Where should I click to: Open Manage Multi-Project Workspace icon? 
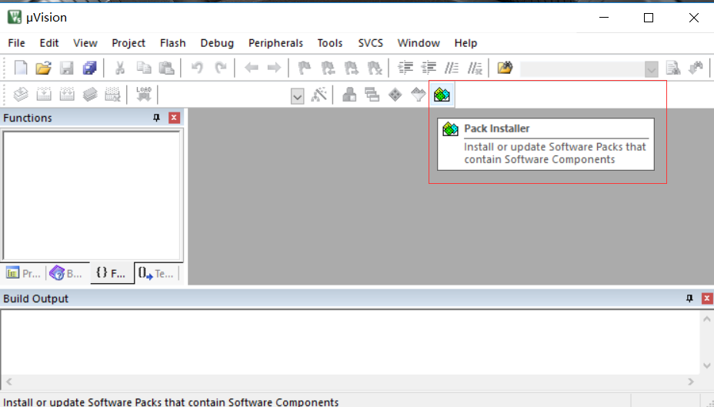[372, 94]
